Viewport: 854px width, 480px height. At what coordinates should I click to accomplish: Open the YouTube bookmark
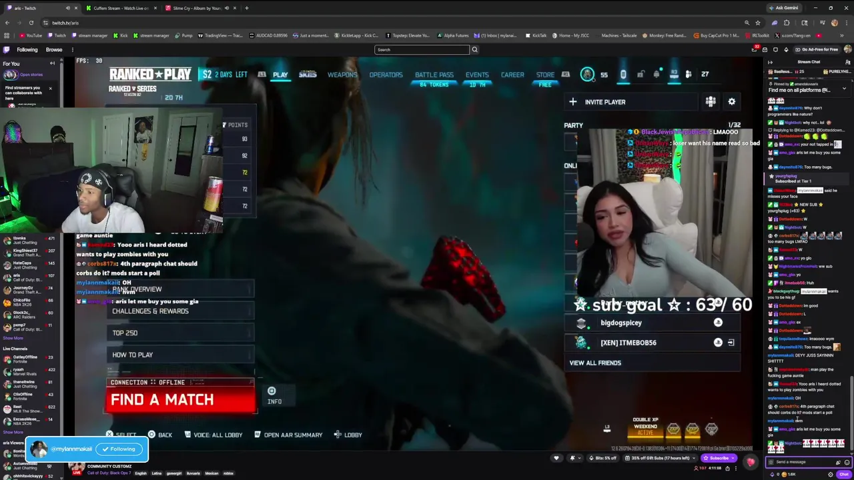click(31, 35)
